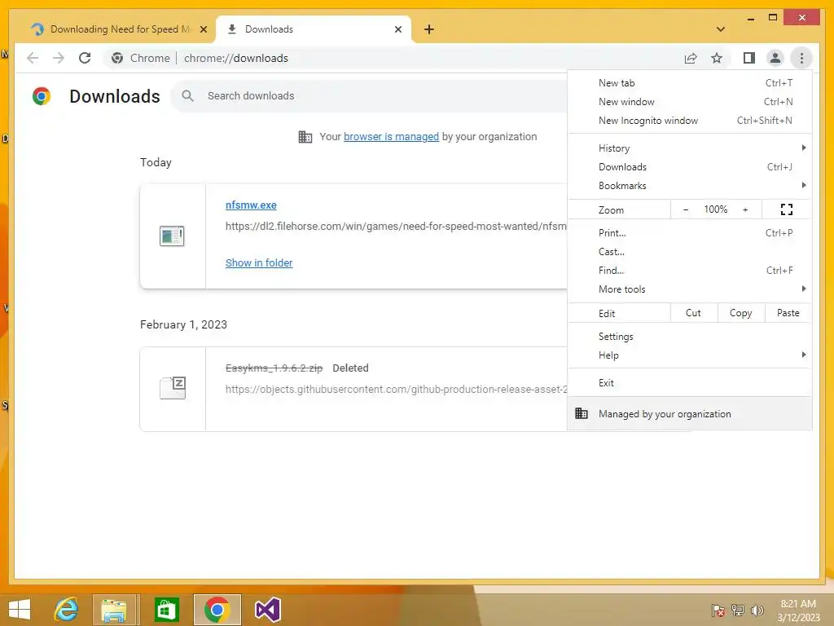
Task: Open a New Incognito window
Action: 690,121
